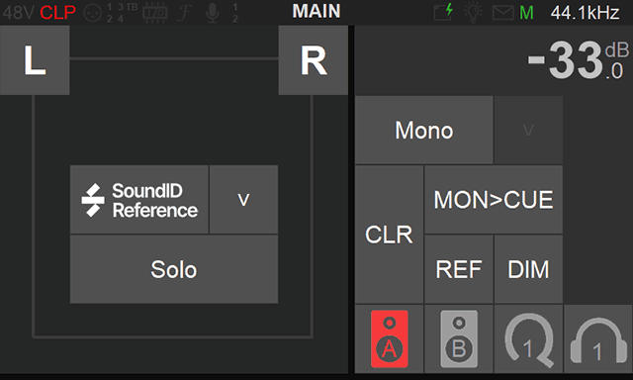Toggle the DIM button
The width and height of the screenshot is (633, 380).
click(528, 269)
